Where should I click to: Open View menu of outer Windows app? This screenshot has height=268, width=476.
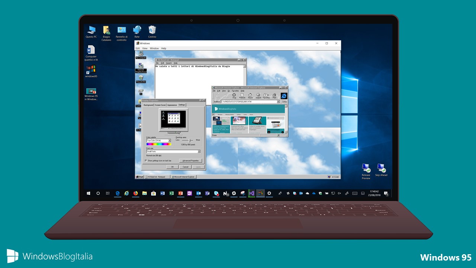click(x=145, y=48)
